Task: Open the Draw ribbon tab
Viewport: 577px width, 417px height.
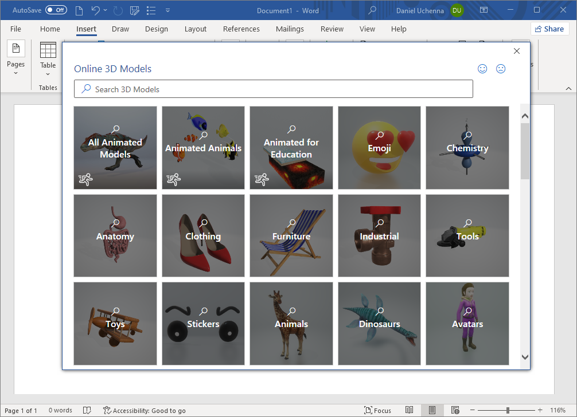Action: tap(120, 29)
